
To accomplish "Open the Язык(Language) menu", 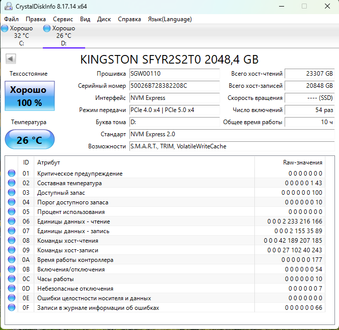I will pos(169,19).
